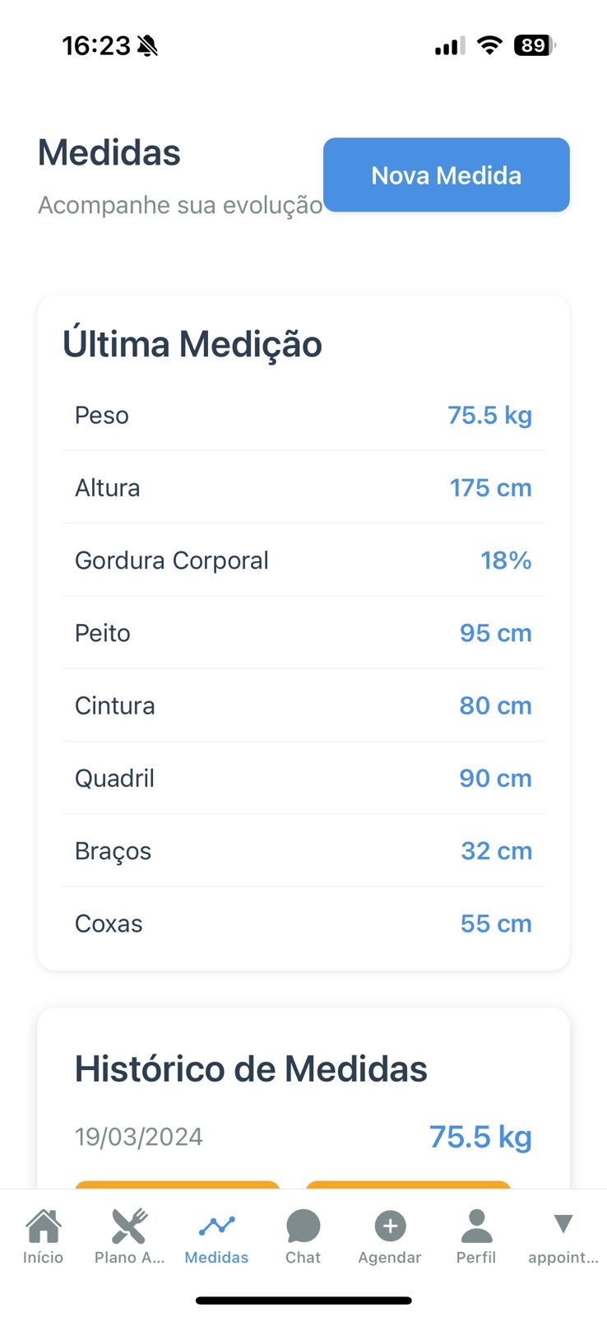Expand the appointments triangle tab

pos(563,1225)
